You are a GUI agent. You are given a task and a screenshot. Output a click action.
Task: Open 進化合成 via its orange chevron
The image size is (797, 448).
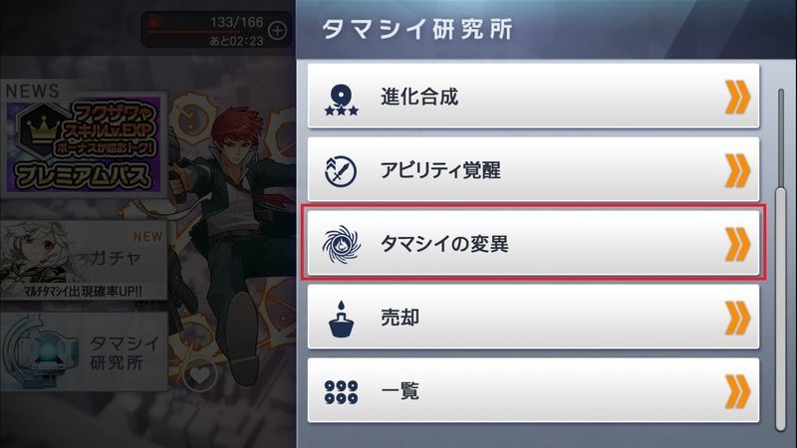click(737, 97)
